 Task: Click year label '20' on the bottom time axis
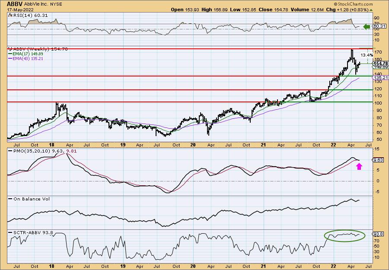click(193, 266)
